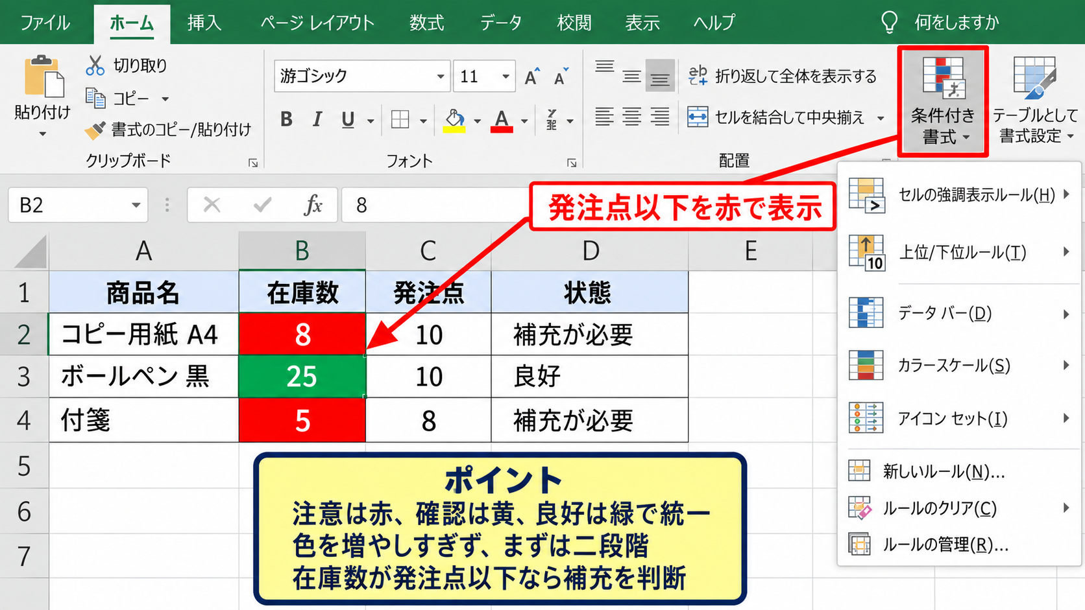Click the Font Color red A icon
The width and height of the screenshot is (1085, 610).
coord(502,120)
